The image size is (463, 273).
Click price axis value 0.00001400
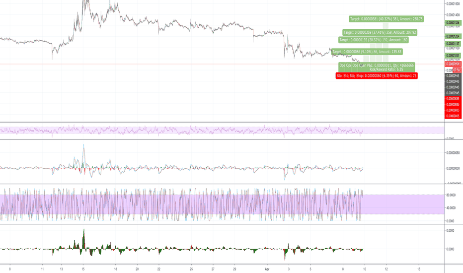tap(453, 15)
